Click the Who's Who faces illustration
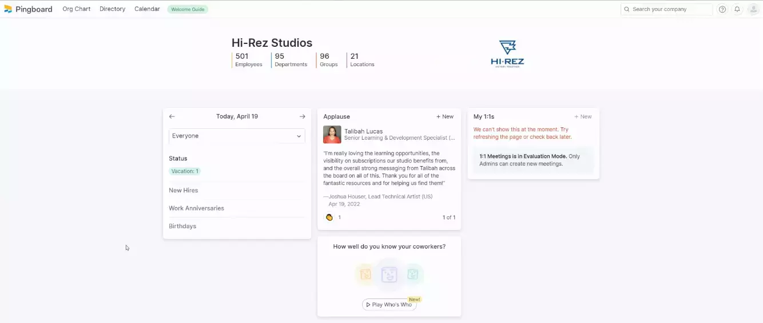Screen dimensions: 763x323 (389, 274)
